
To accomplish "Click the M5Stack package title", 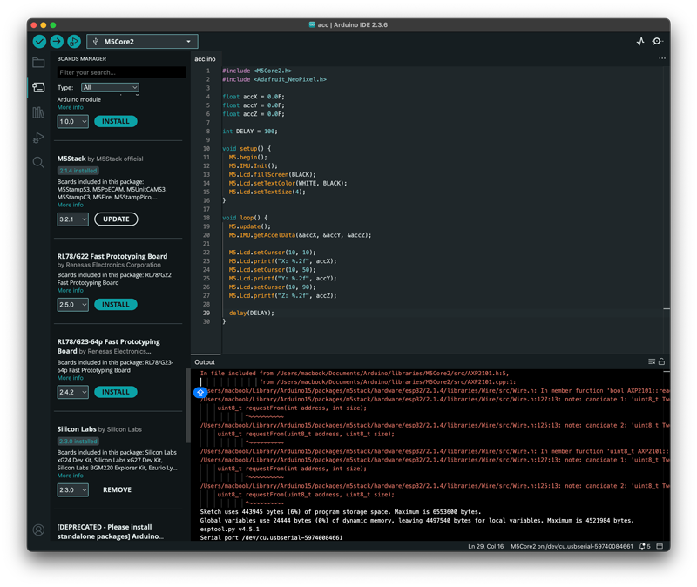I will pyautogui.click(x=71, y=159).
